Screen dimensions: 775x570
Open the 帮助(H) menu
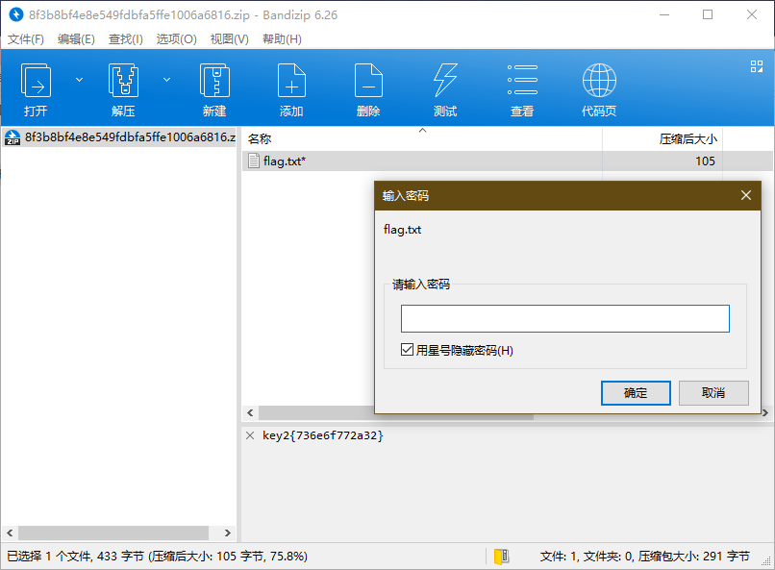[282, 39]
